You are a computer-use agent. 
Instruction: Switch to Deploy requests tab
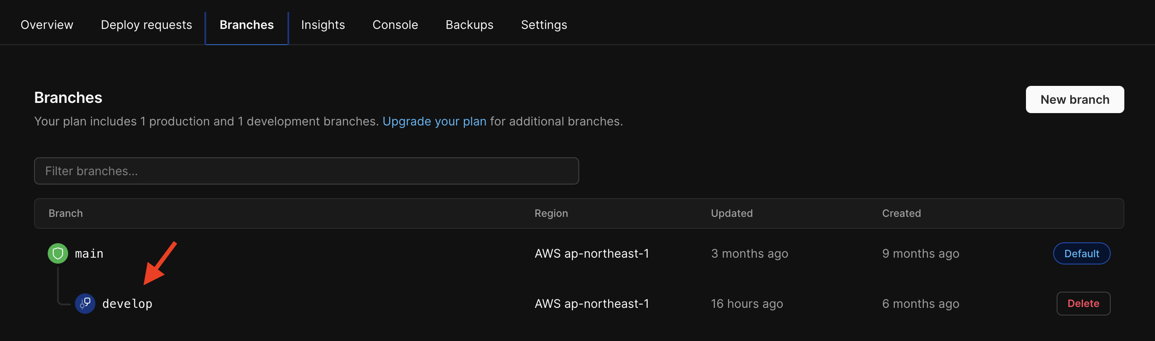click(146, 25)
